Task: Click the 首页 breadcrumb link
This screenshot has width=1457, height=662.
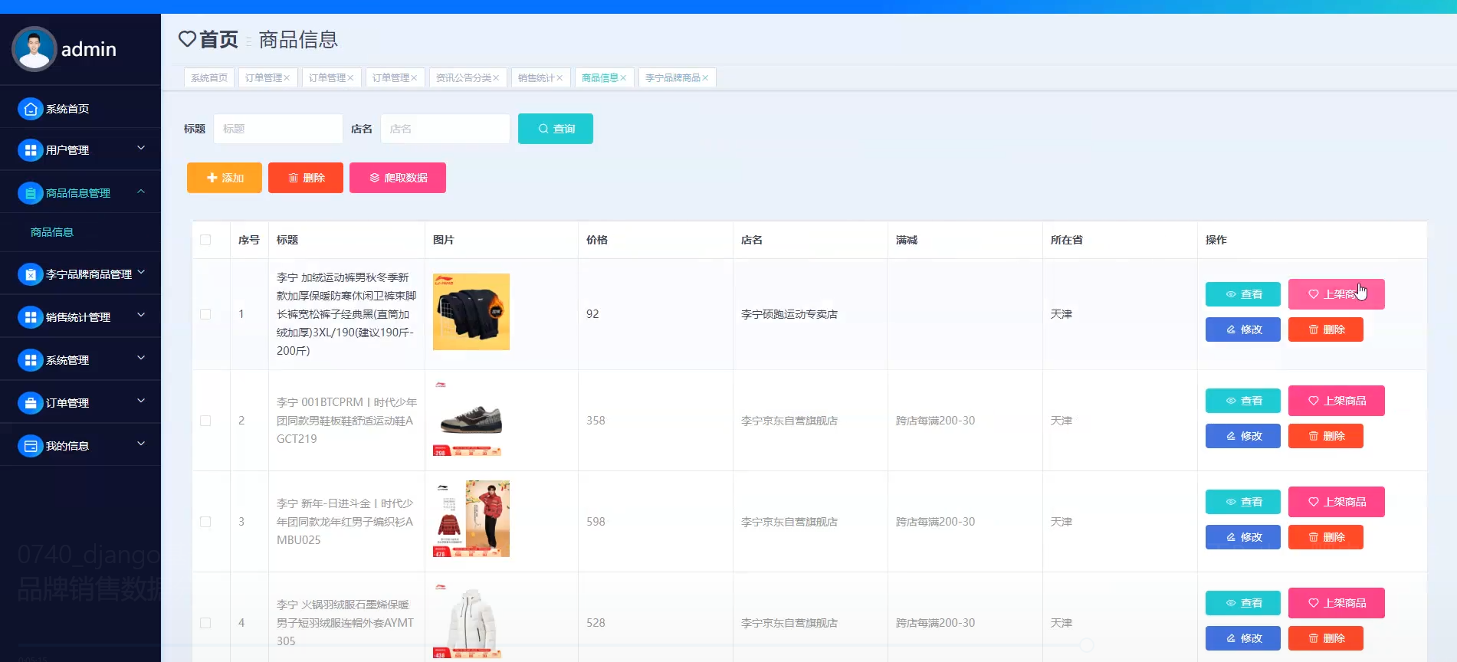Action: click(x=218, y=39)
